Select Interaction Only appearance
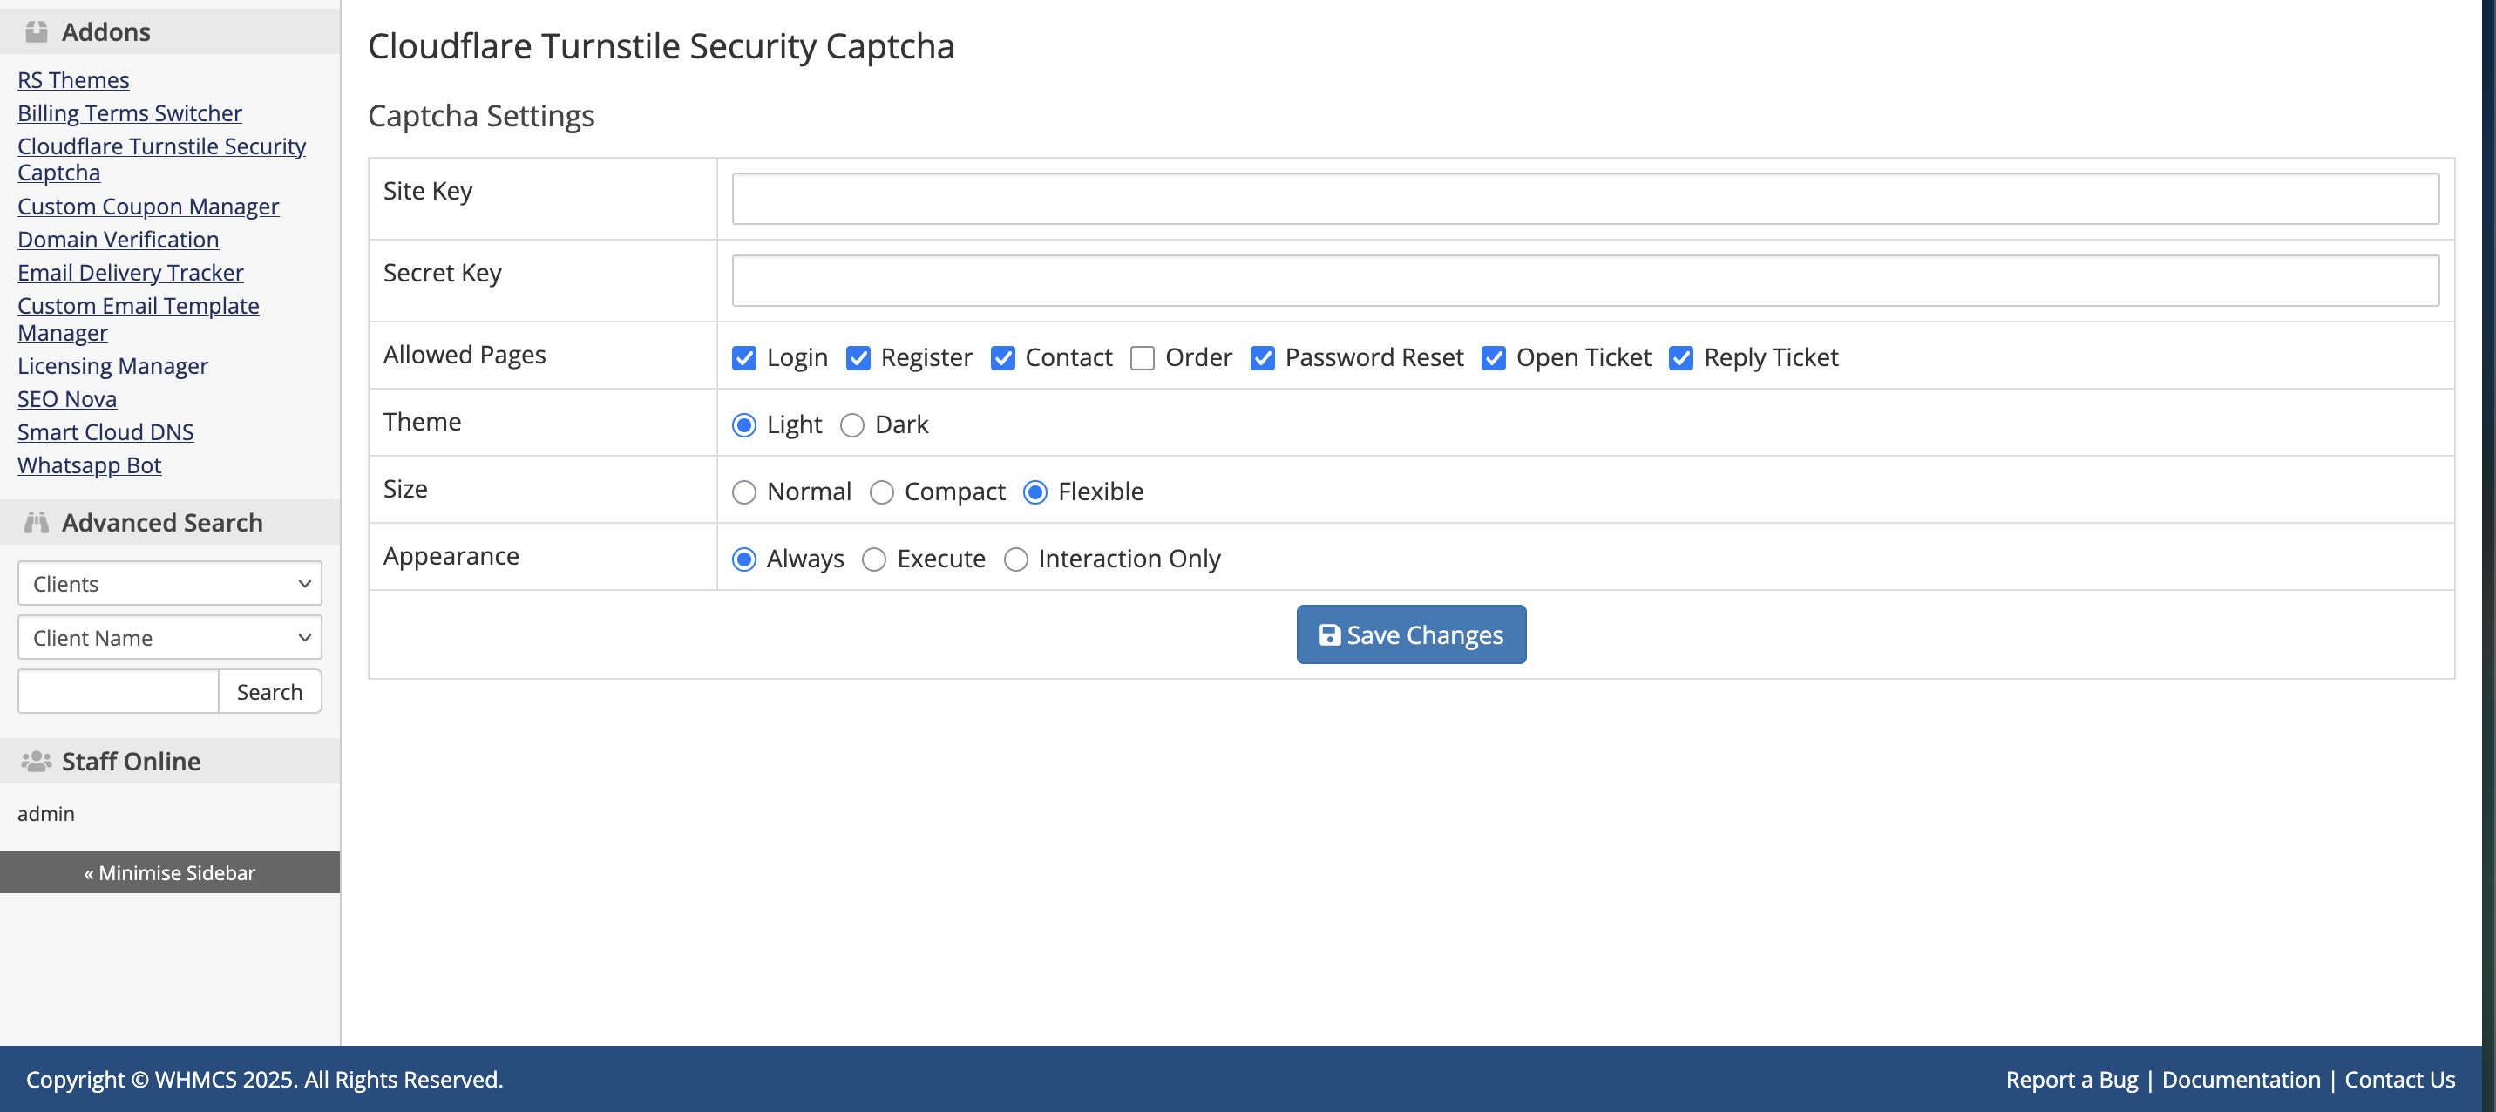The height and width of the screenshot is (1112, 2496). pos(1015,559)
